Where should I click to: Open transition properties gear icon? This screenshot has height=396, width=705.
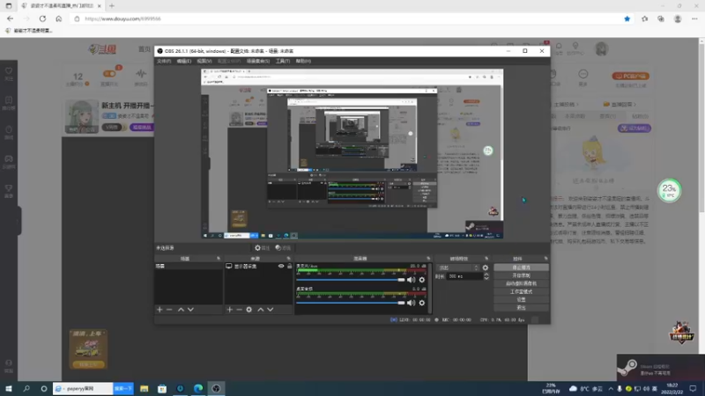tap(486, 268)
